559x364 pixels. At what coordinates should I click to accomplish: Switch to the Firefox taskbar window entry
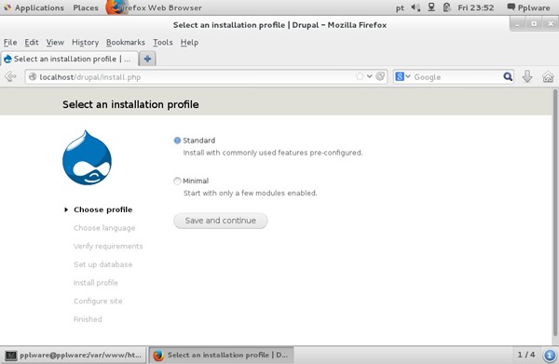[221, 355]
